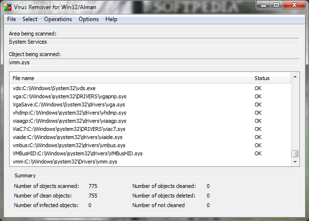
Task: Click scroll up arrow of file list
Action: 295,77
